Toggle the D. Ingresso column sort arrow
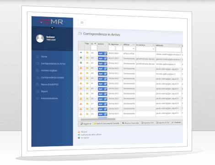Viewport: 215px width, 165px height. (121, 44)
